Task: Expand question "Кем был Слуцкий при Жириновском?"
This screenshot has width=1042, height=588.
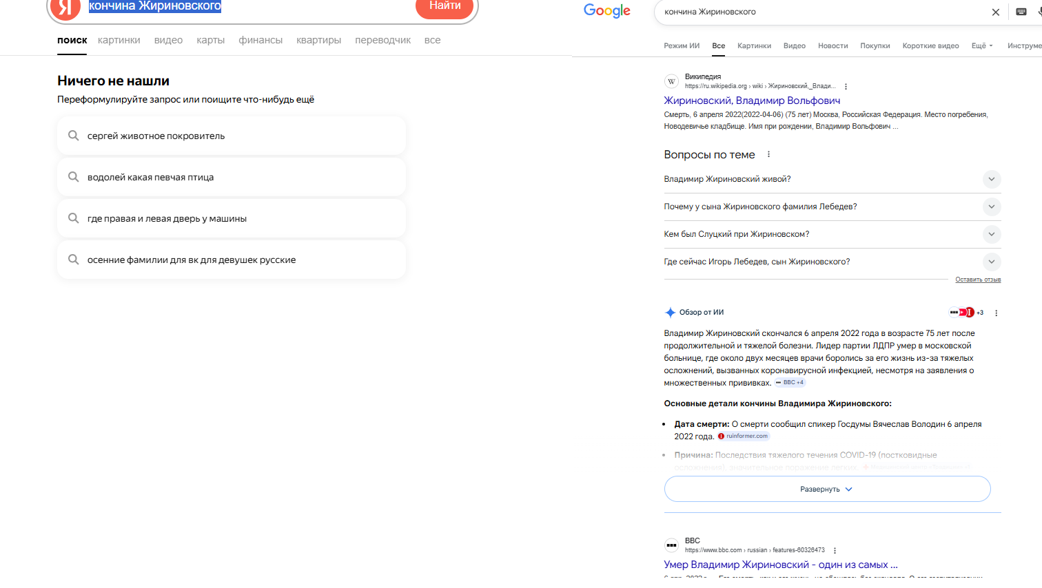Action: [991, 234]
